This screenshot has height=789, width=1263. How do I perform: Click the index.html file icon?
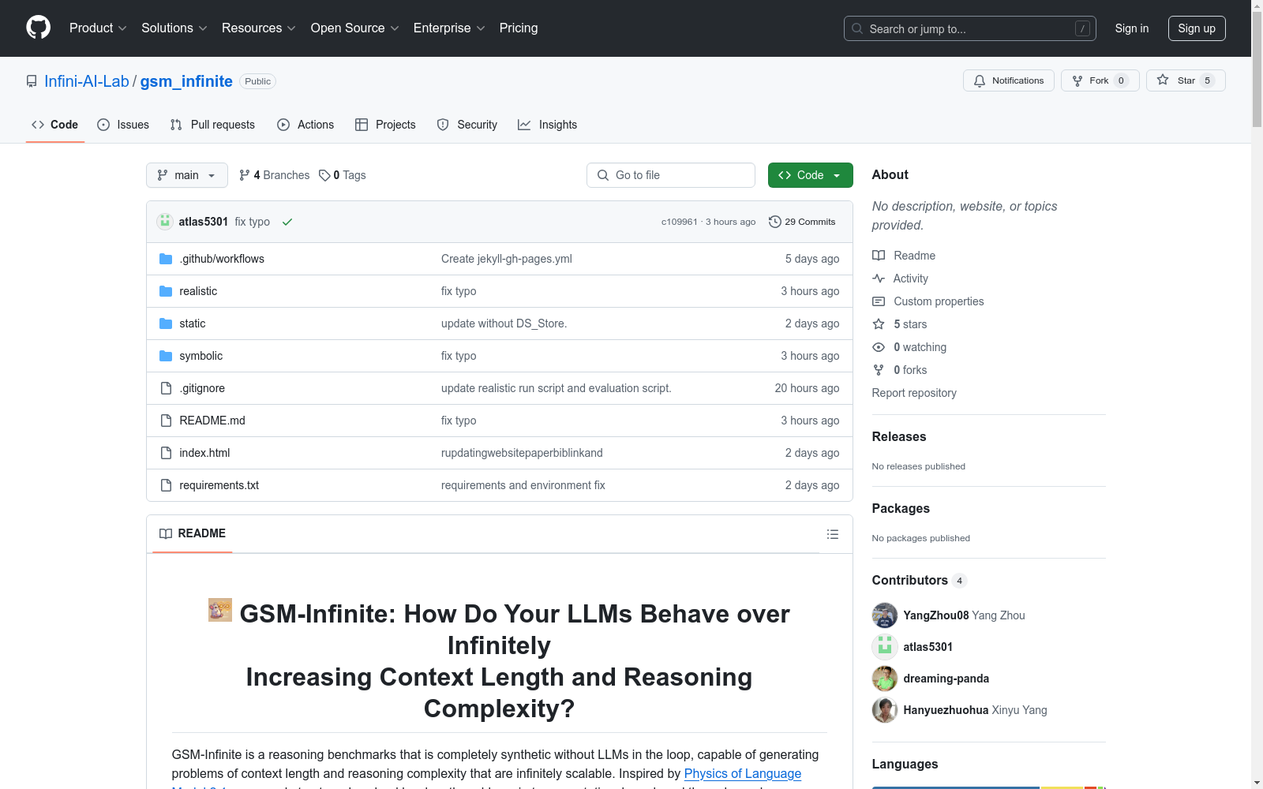pos(166,453)
